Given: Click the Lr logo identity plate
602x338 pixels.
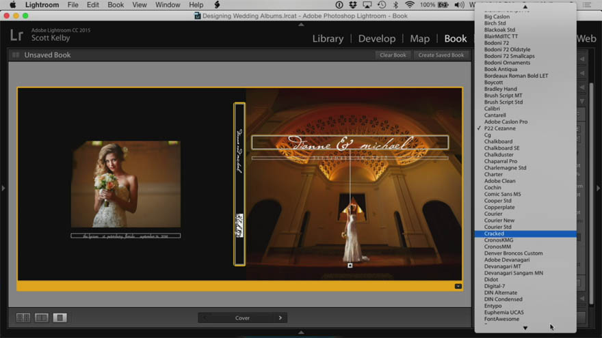Looking at the screenshot, I should click(16, 36).
